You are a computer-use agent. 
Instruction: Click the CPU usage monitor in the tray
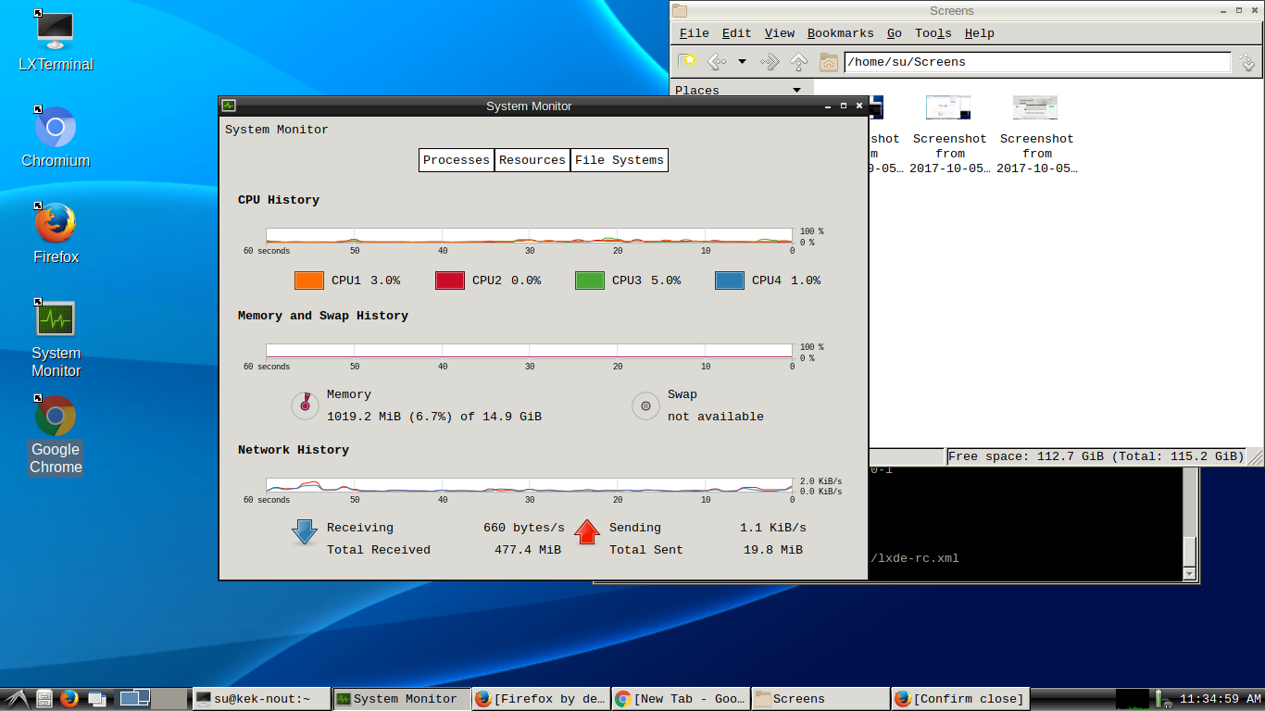click(x=1132, y=699)
